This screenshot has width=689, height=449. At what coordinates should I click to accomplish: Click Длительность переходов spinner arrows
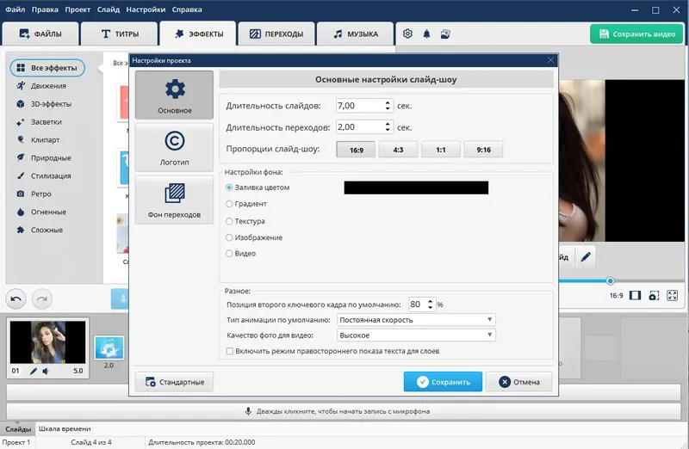tap(387, 127)
